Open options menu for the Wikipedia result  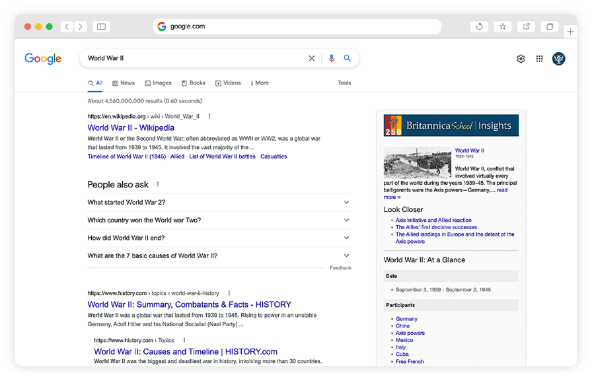tap(209, 116)
